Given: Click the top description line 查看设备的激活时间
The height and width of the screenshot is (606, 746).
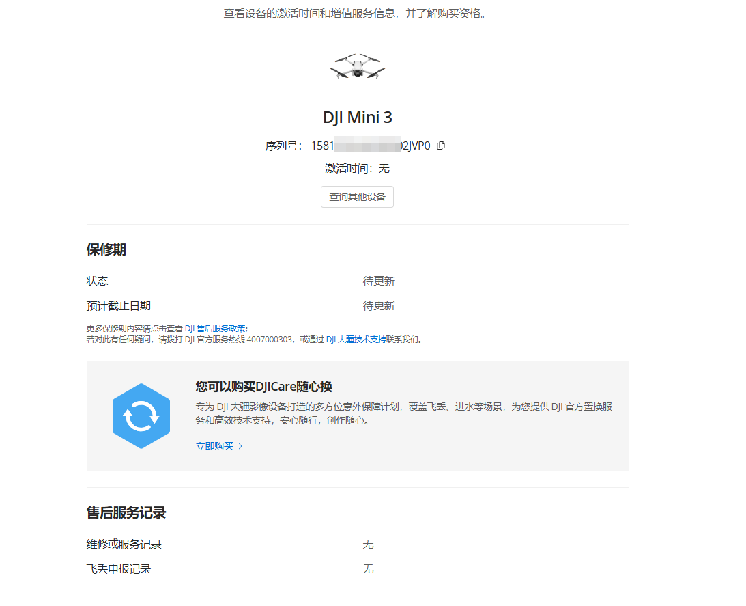Looking at the screenshot, I should (356, 14).
